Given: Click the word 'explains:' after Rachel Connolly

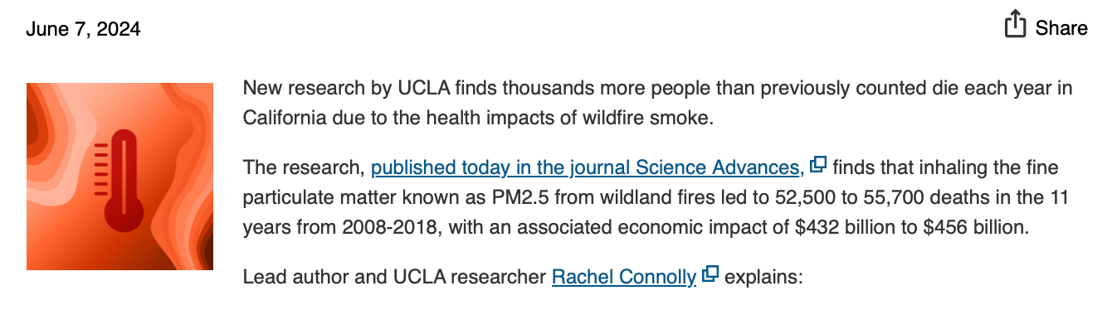Looking at the screenshot, I should 764,277.
